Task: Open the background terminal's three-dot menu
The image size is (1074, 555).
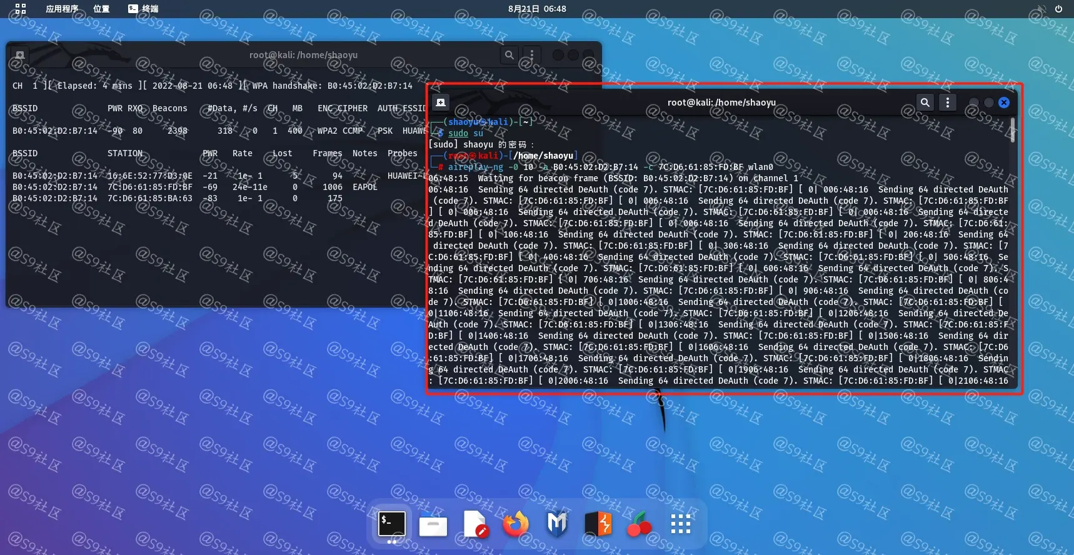Action: [532, 55]
